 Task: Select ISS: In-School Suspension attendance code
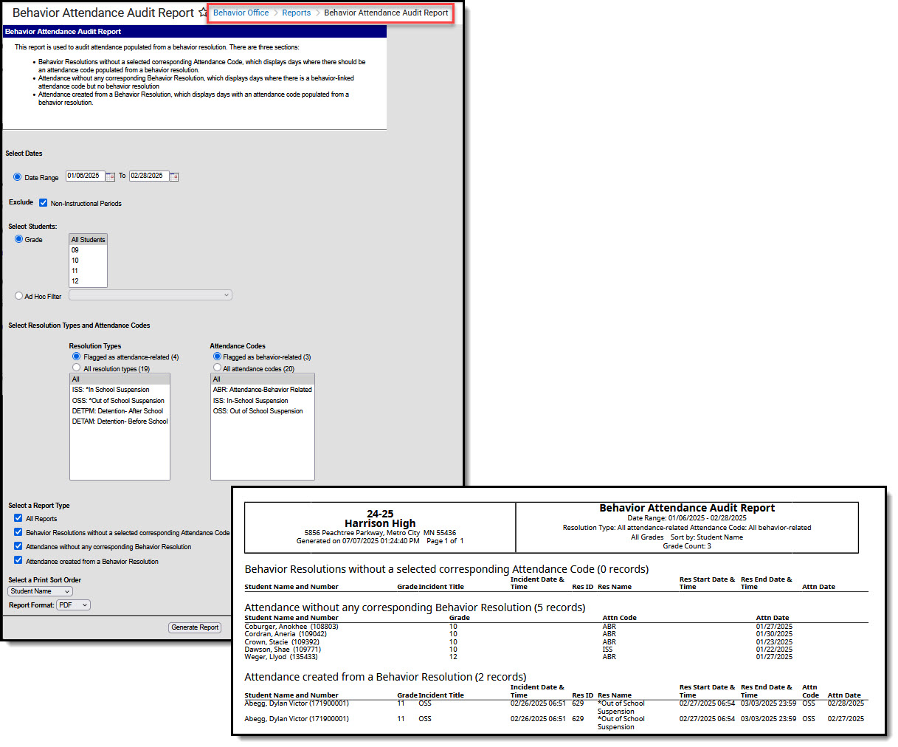click(263, 401)
